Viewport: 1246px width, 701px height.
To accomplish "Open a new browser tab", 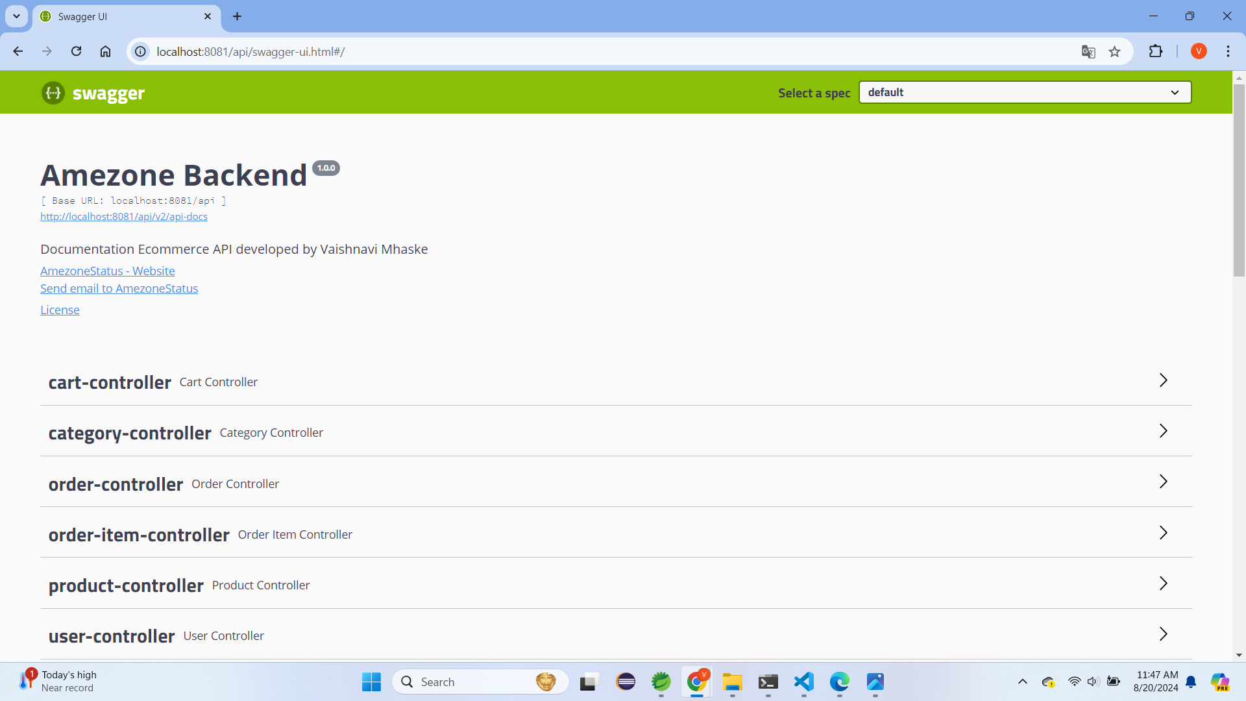I will 238,17.
